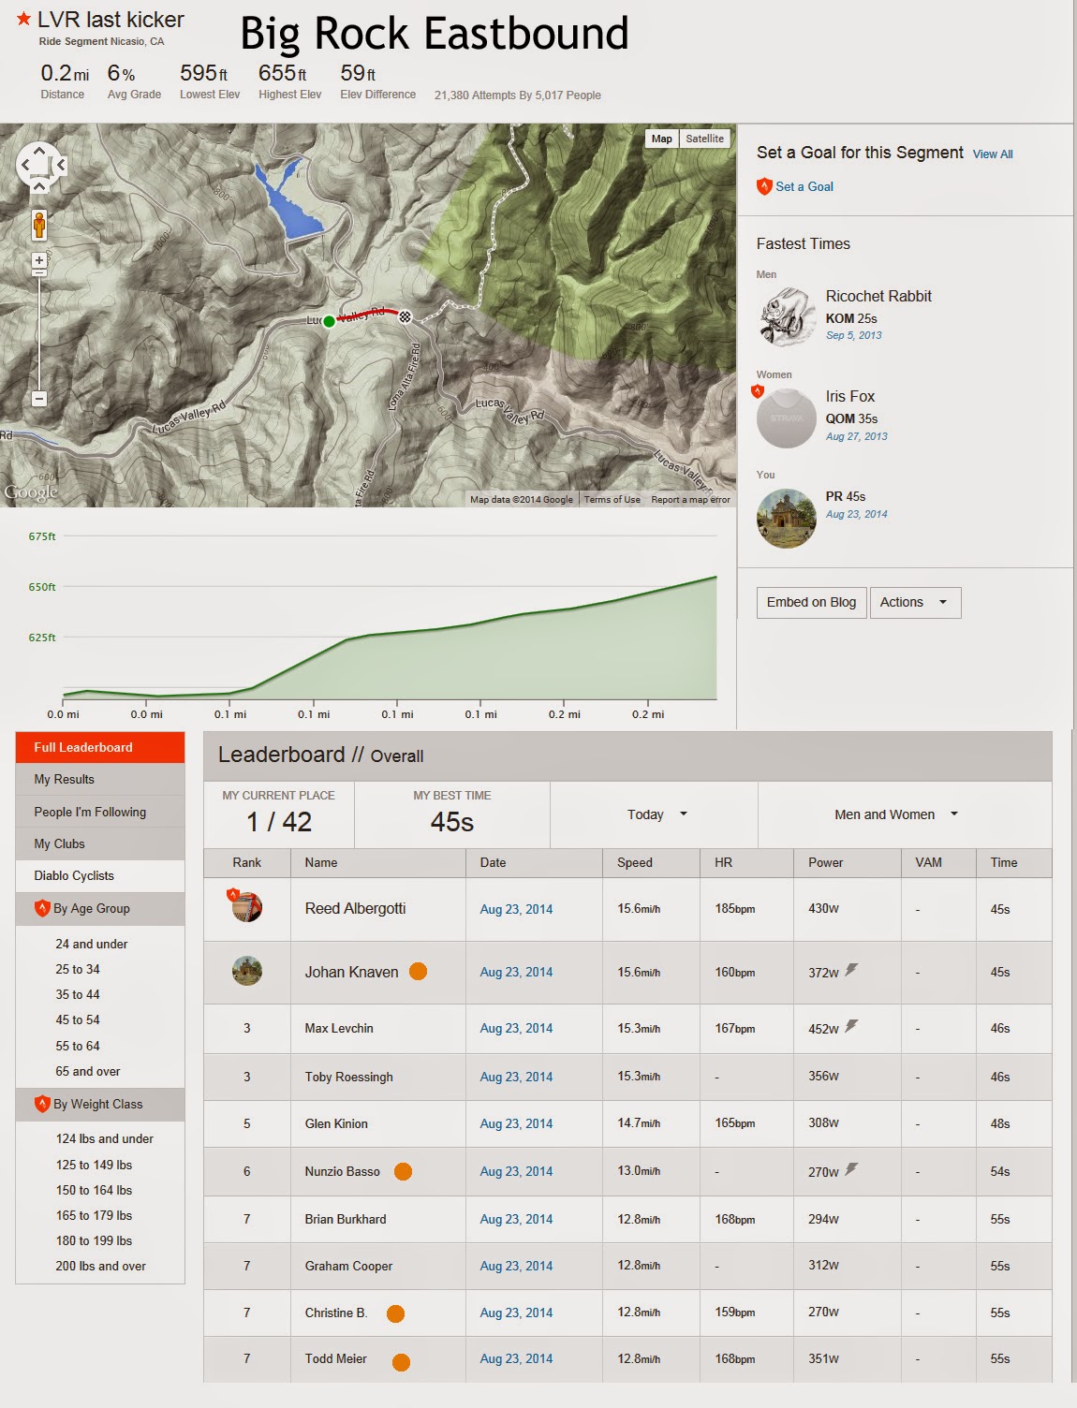Click the map zoom slider handle
The image size is (1077, 1408).
[x=39, y=274]
